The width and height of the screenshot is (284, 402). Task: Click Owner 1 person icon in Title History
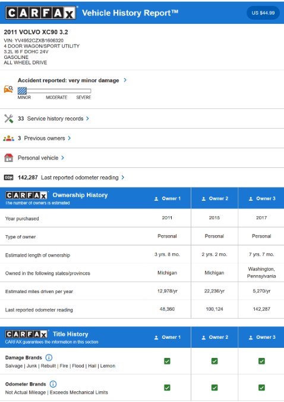156,338
